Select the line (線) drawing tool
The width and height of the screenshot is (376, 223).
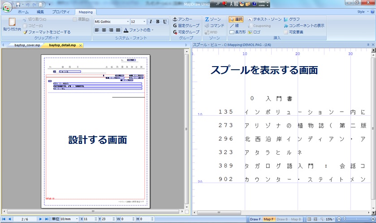pos(234,25)
